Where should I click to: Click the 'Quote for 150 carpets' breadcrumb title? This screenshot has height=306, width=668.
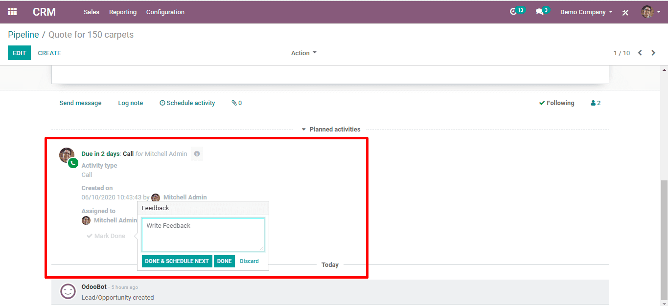pyautogui.click(x=91, y=35)
